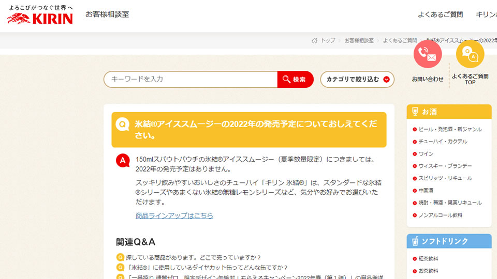Screen dimensions: 497x279
Task: Focus the キーワードを入力 search field
Action: (191, 80)
